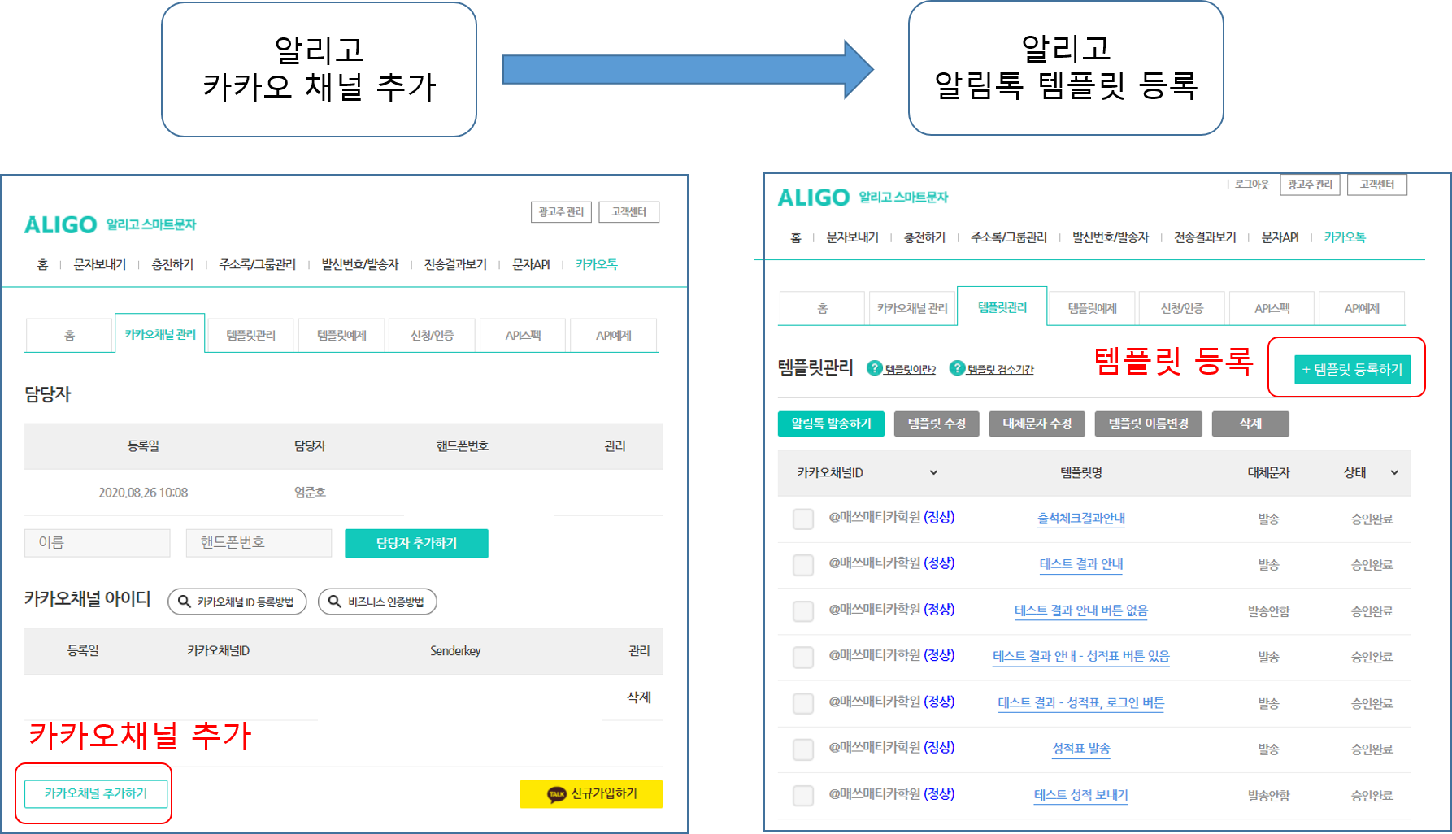This screenshot has height=834, width=1452.
Task: Click 담당자 추가하기 button
Action: (416, 543)
